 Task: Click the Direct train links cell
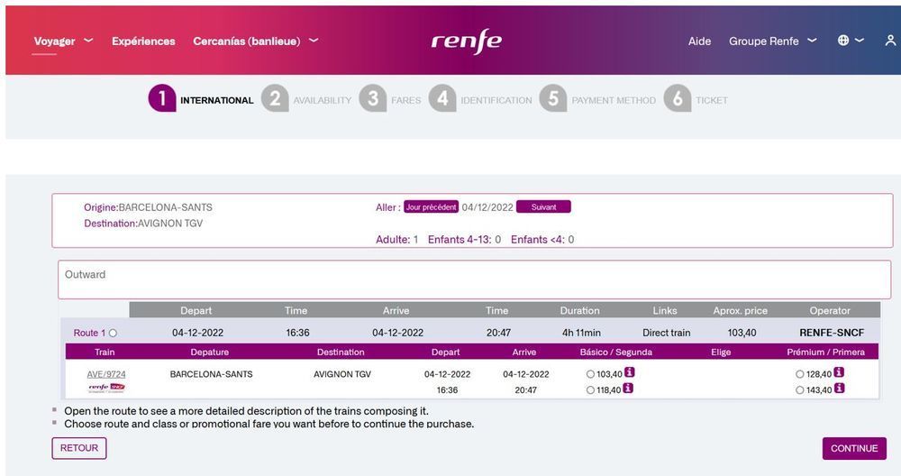point(667,333)
